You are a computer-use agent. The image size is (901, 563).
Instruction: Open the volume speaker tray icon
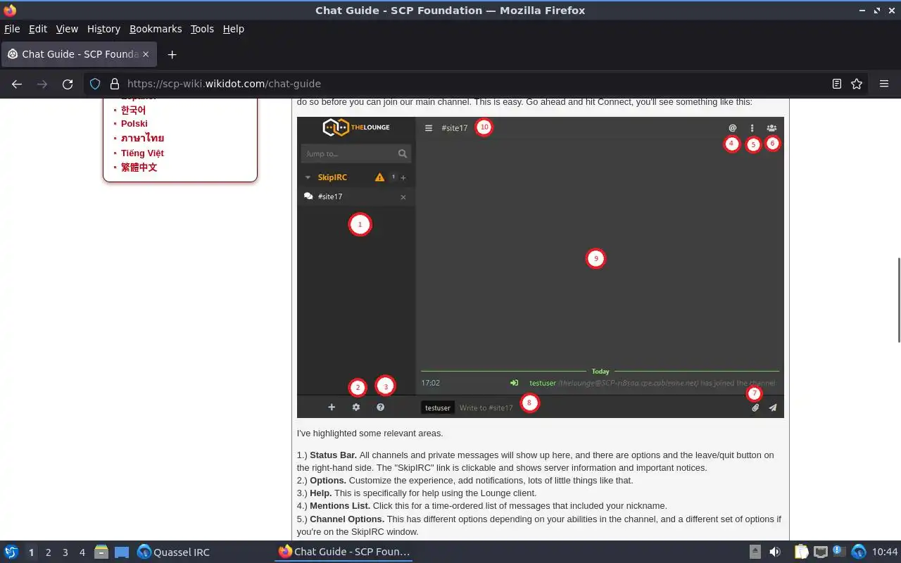click(x=775, y=552)
